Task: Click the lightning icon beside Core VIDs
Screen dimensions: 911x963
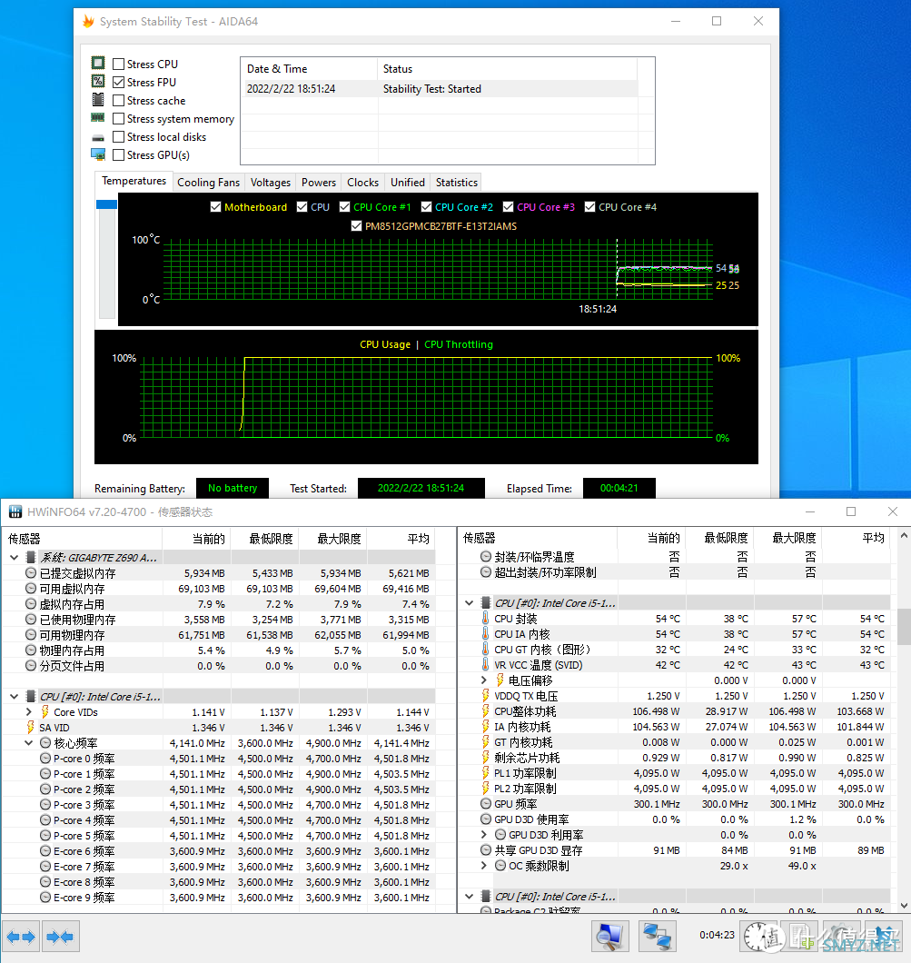Action: coord(45,712)
